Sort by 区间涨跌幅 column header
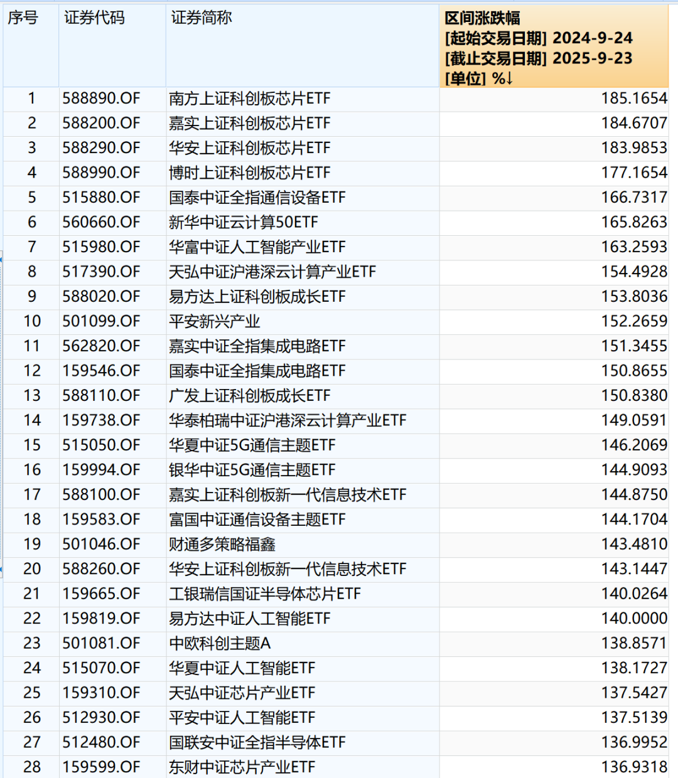Screen dimensions: 678x778 click(554, 46)
